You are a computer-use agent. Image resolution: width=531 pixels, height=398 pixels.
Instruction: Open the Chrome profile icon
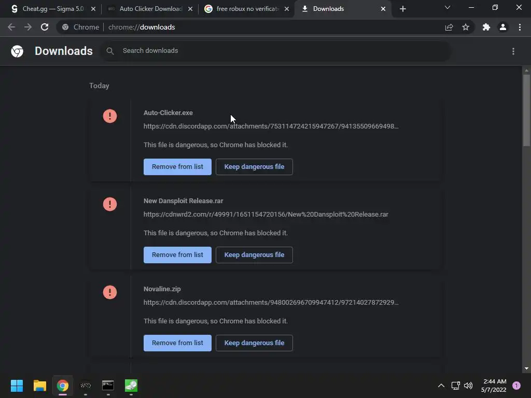[503, 27]
